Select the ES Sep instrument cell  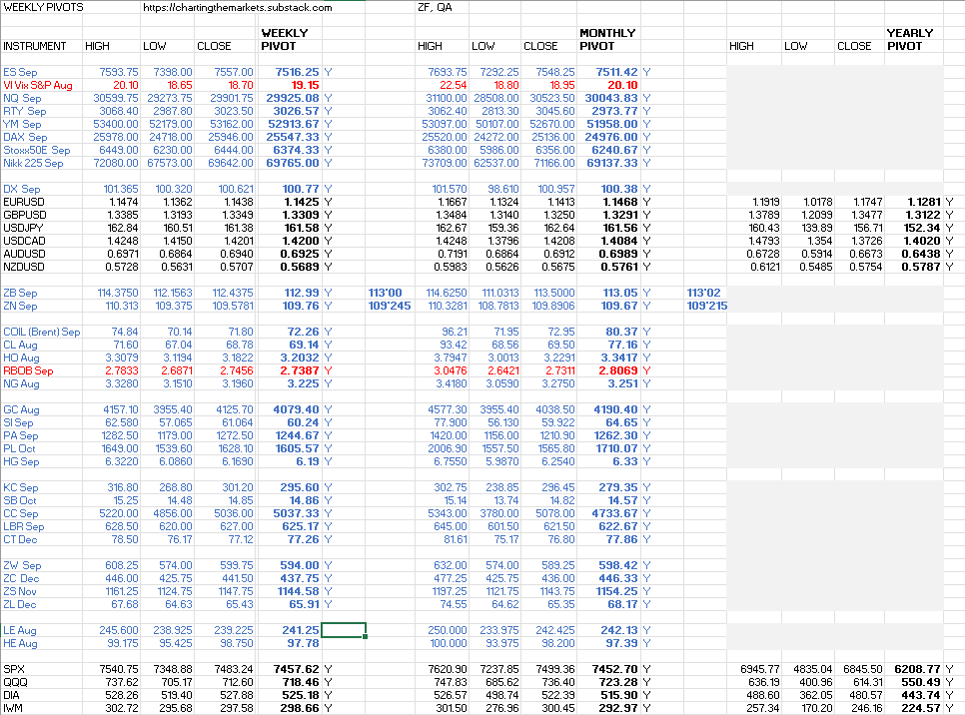pyautogui.click(x=20, y=72)
